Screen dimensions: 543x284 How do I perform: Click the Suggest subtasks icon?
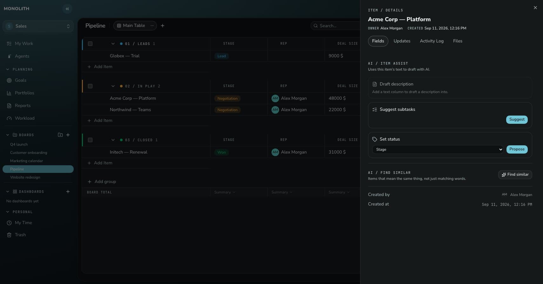click(x=375, y=110)
